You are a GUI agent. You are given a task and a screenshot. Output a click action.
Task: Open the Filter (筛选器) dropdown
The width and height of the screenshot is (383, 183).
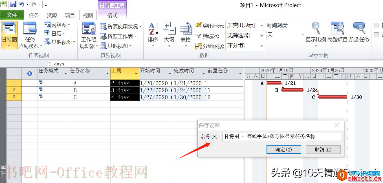click(261, 36)
